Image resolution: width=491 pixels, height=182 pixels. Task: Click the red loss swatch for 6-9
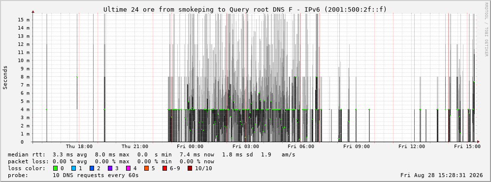[164, 168]
